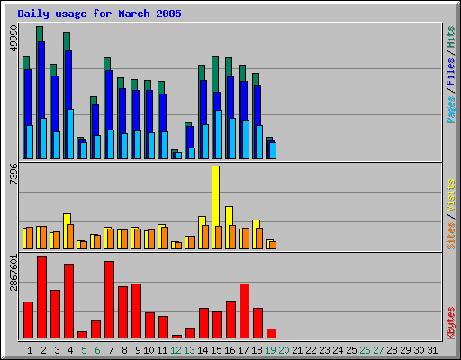Screen dimensions: 461x360
Task: Click day number 11 on the axis
Action: click(x=162, y=350)
